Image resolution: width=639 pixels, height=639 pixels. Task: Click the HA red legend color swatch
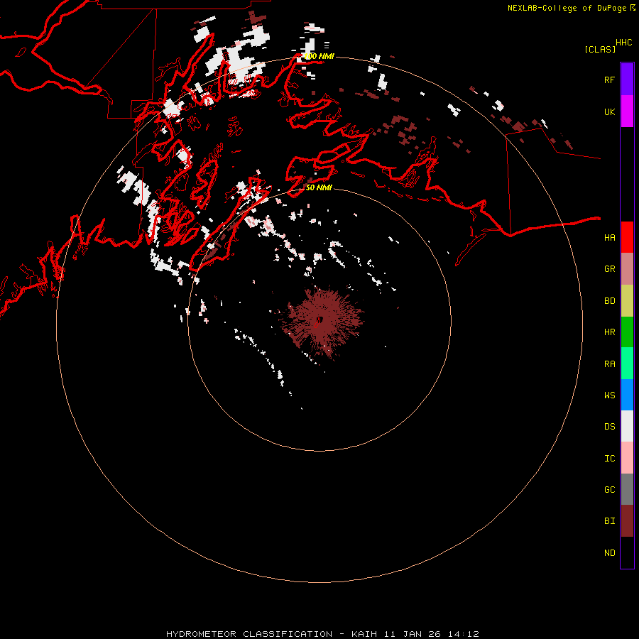coord(627,237)
